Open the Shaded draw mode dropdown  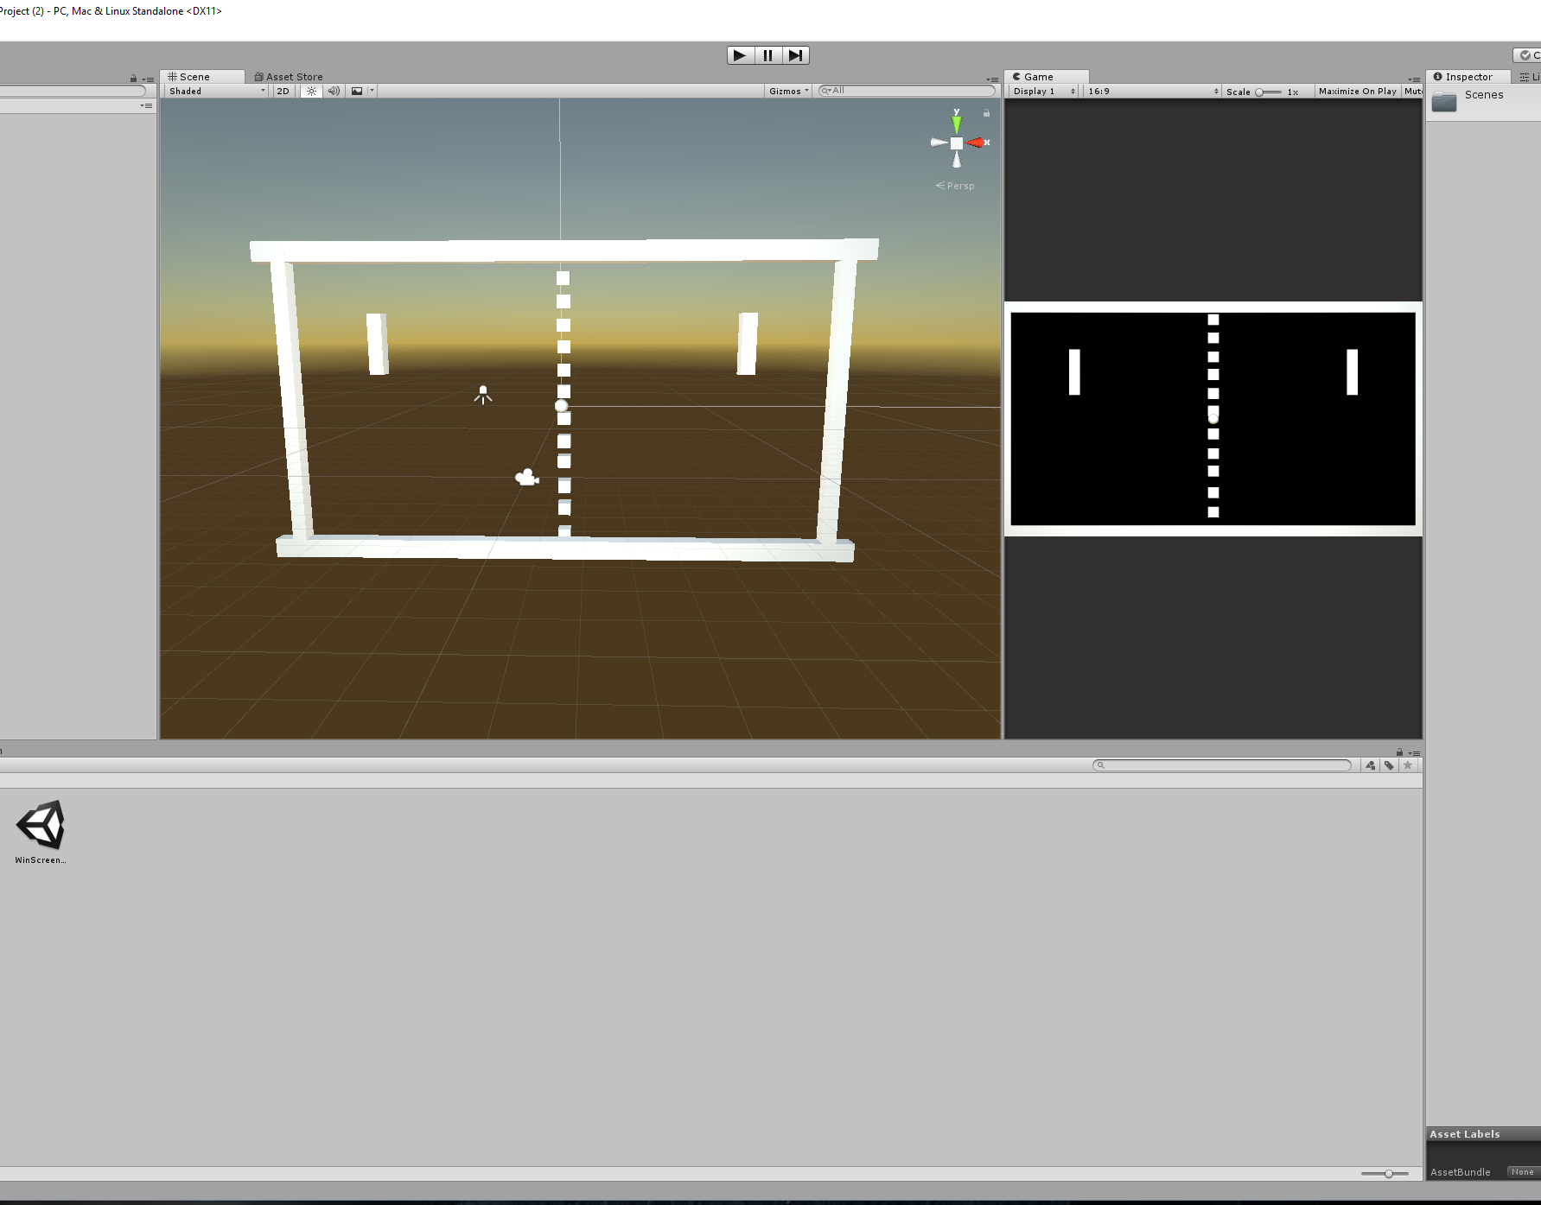217,91
